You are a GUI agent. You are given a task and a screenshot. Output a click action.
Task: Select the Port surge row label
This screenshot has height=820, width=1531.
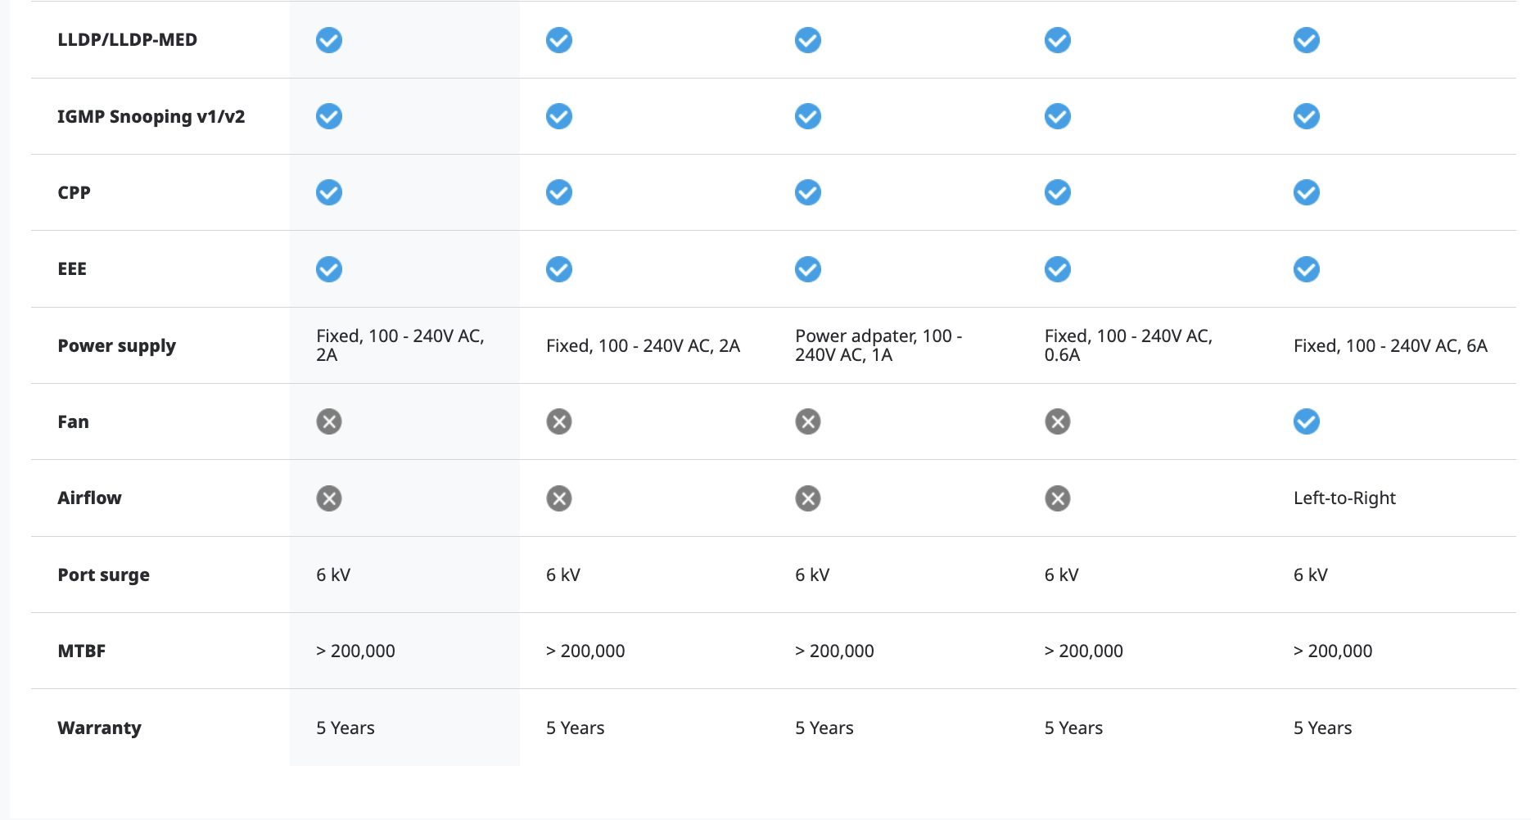(103, 574)
